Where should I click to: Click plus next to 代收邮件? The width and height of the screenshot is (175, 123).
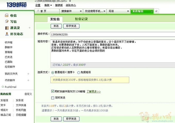28,80
